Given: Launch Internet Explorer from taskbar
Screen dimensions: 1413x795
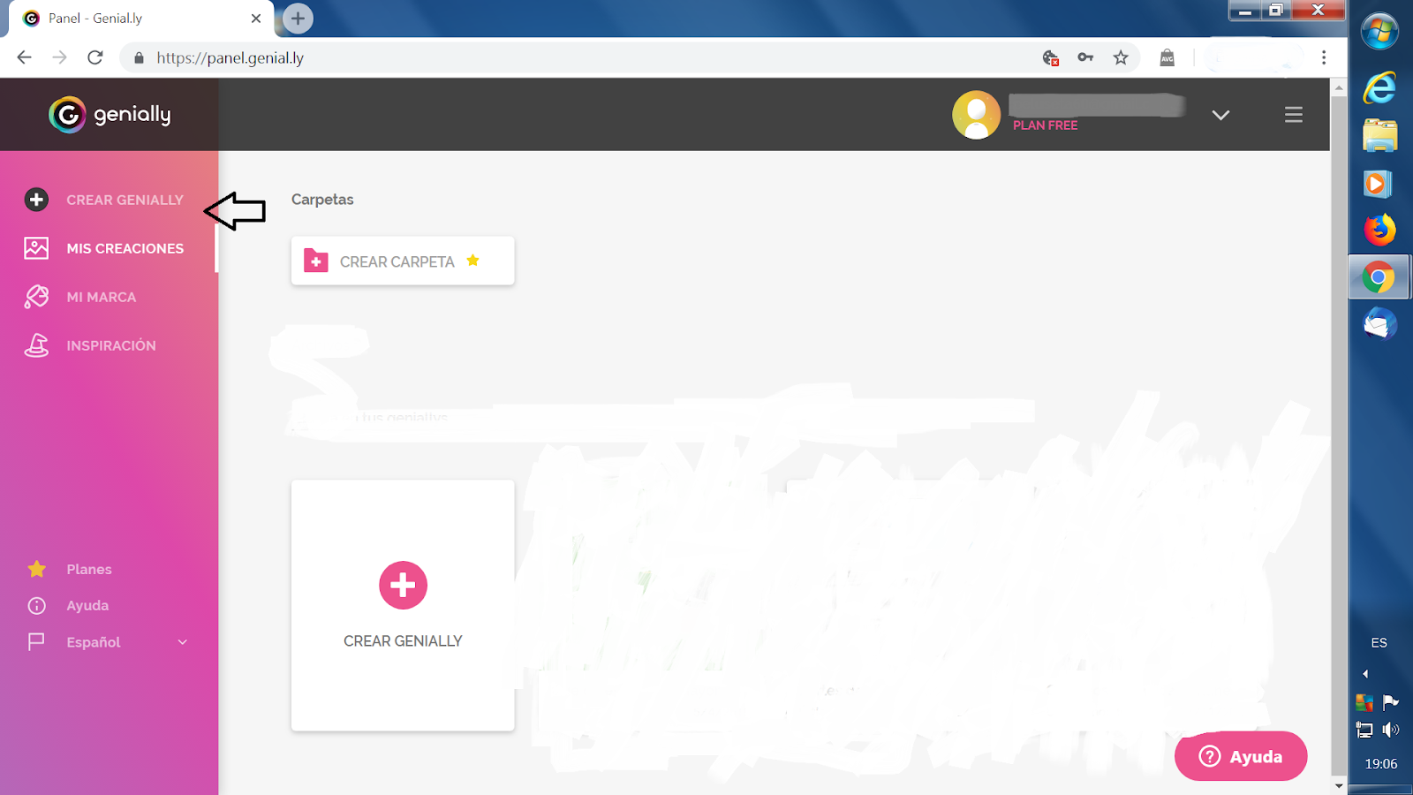Looking at the screenshot, I should tap(1379, 87).
